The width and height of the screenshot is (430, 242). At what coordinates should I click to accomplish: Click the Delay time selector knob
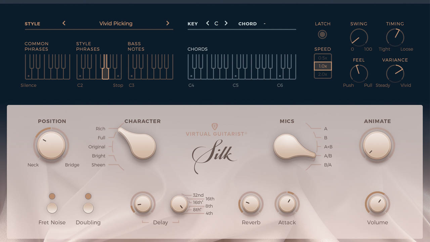click(179, 204)
